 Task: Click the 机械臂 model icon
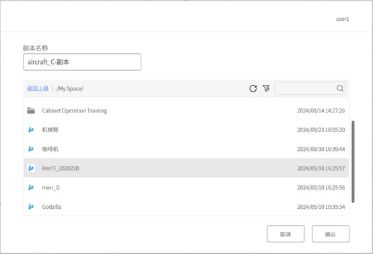coord(31,130)
